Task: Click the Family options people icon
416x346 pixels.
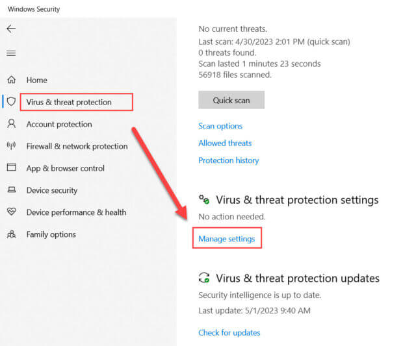Action: click(x=12, y=234)
